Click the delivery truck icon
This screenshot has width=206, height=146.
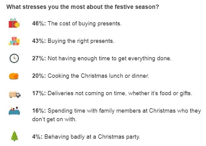tap(14, 94)
